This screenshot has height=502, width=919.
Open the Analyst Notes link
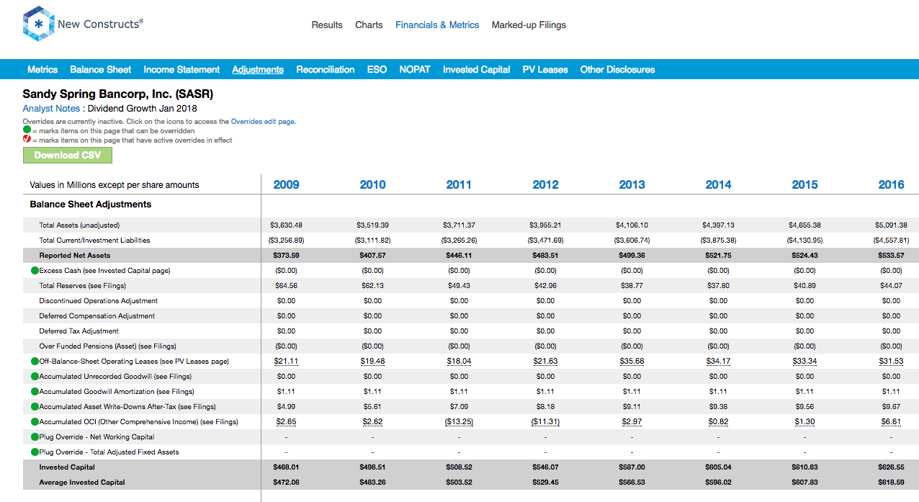[x=51, y=109]
